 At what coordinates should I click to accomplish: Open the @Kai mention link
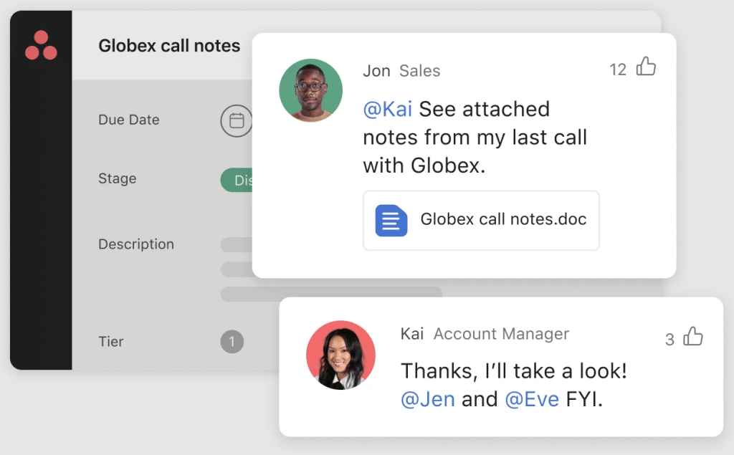[x=388, y=109]
